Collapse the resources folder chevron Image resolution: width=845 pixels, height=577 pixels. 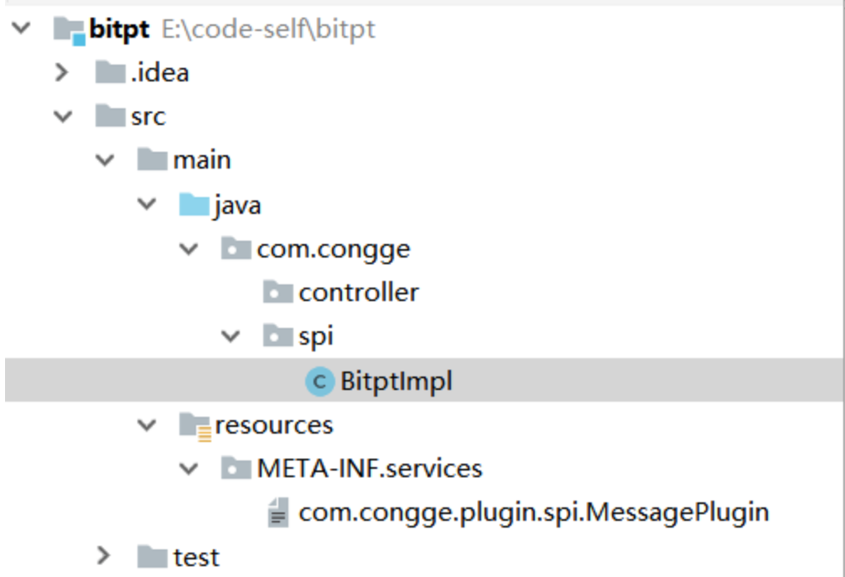click(147, 425)
